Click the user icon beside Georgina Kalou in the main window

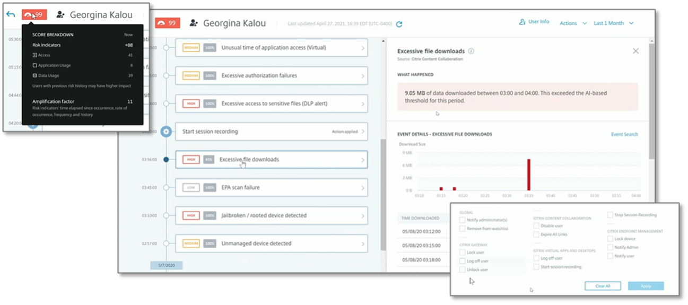click(194, 23)
